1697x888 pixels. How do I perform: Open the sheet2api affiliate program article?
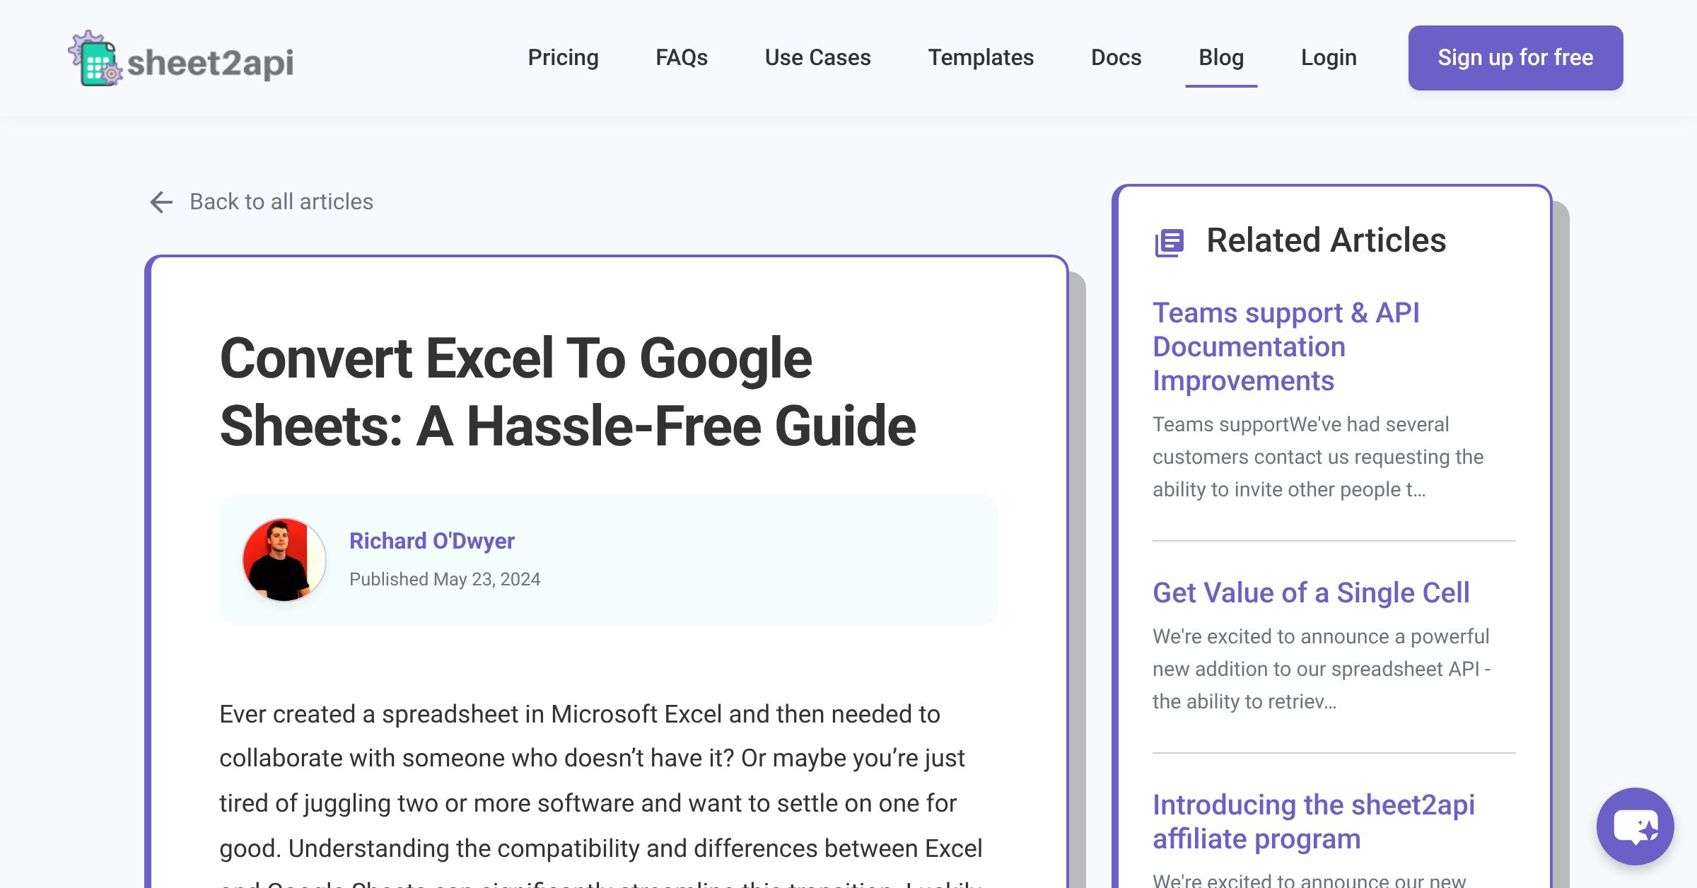tap(1316, 822)
